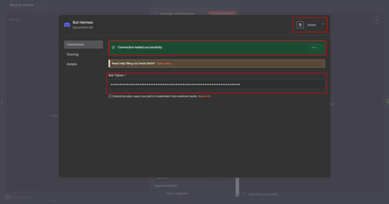Click the user avatar at bottom left
The height and width of the screenshot is (204, 389).
(x=7, y=197)
